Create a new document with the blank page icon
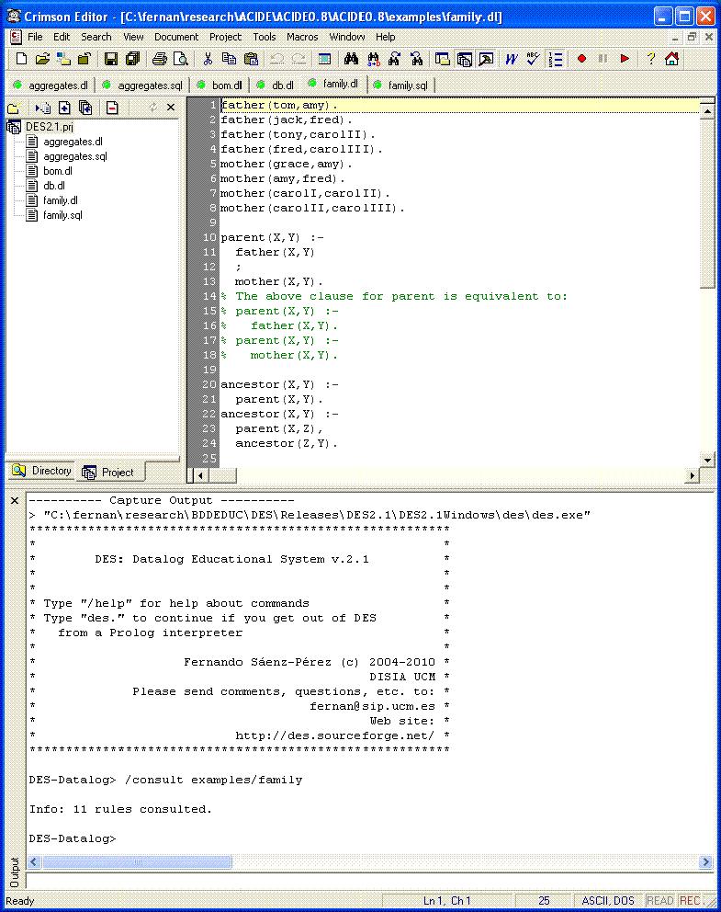 [21, 59]
